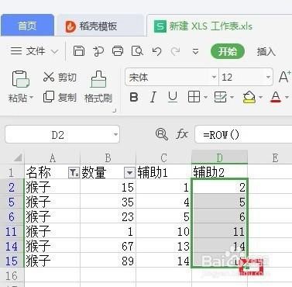Open the filter dropdown on 名称 header
The width and height of the screenshot is (292, 287).
tap(74, 172)
